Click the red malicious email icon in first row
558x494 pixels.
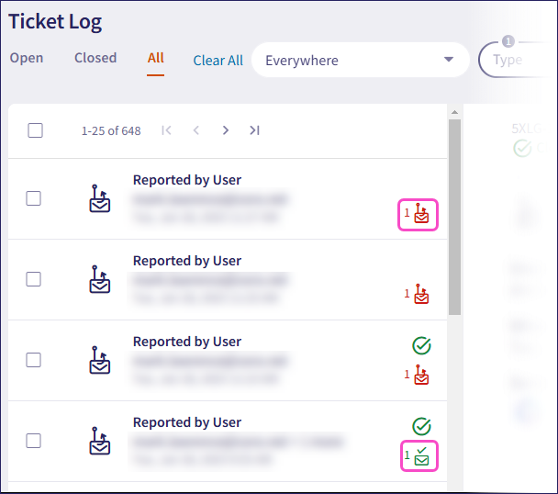tap(421, 214)
